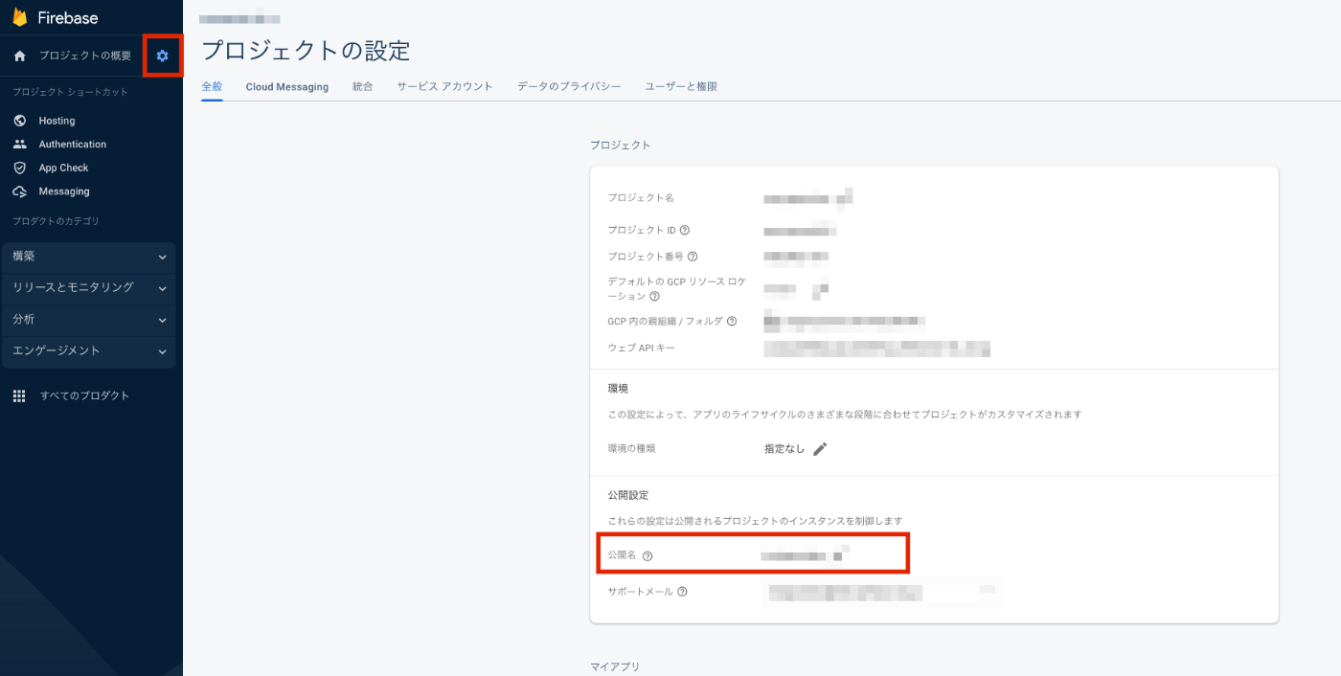Click the プロジェクト番号 label
The width and height of the screenshot is (1341, 676).
646,257
